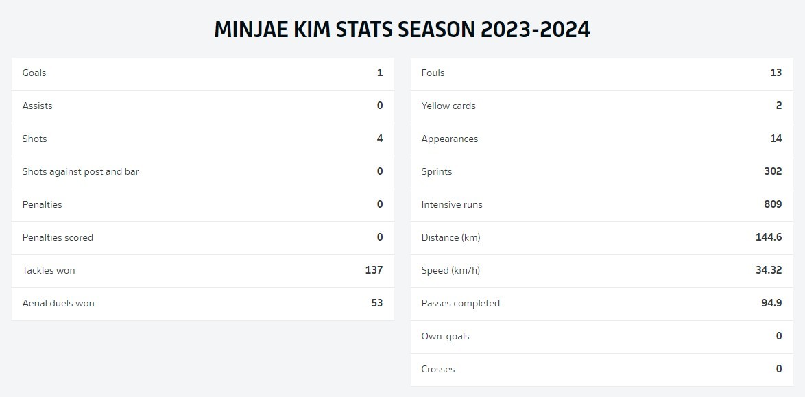Click the Assists stat label
Screen dimensions: 805x397
click(37, 106)
